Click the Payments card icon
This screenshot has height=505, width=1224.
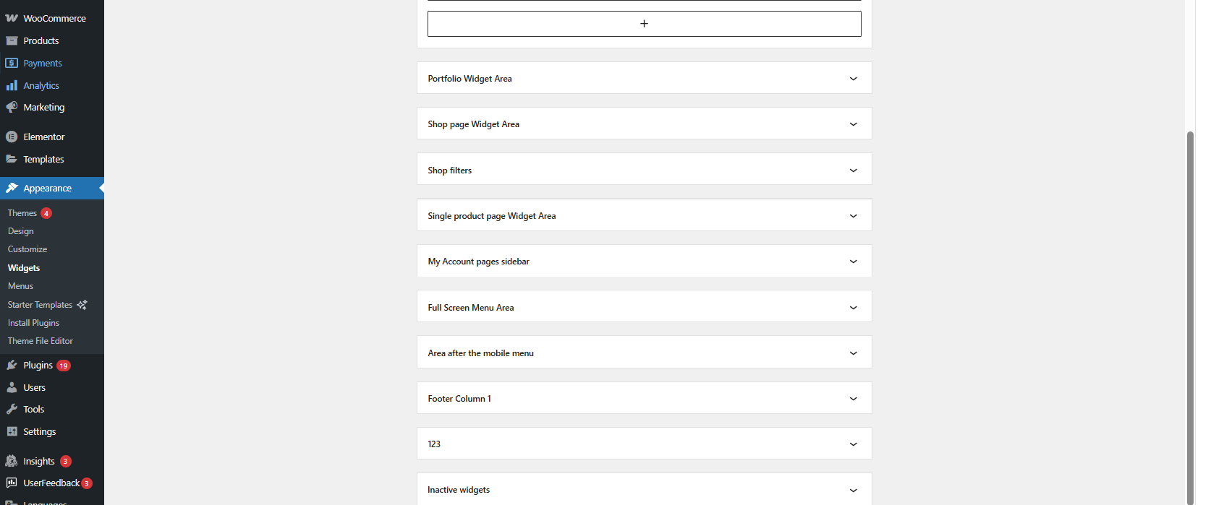pyautogui.click(x=12, y=63)
